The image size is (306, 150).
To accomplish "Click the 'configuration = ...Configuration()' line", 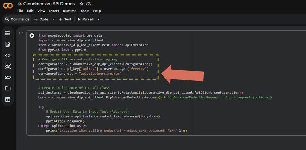I will pos(95,64).
